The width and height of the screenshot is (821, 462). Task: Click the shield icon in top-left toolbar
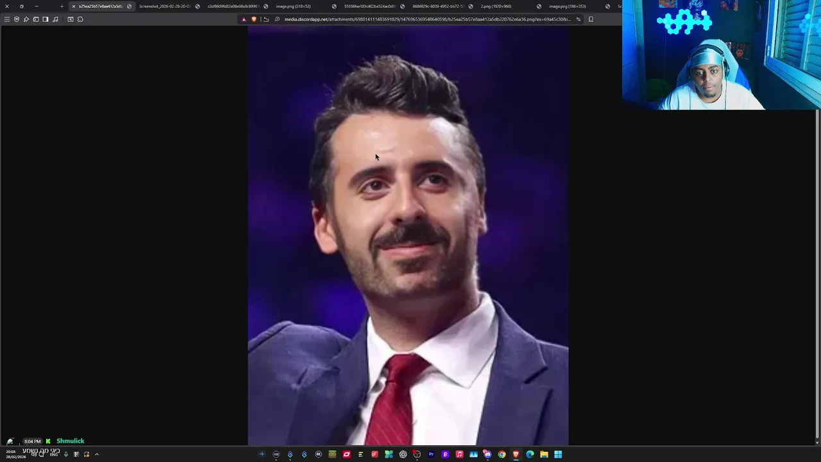coord(17,19)
